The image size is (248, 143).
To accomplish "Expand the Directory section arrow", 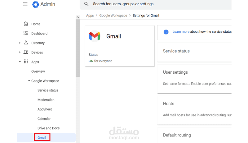I will 20,43.
